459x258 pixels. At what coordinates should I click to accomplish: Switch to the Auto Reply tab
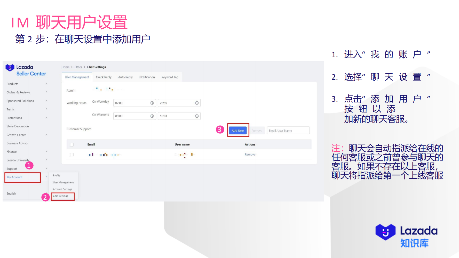coord(125,77)
